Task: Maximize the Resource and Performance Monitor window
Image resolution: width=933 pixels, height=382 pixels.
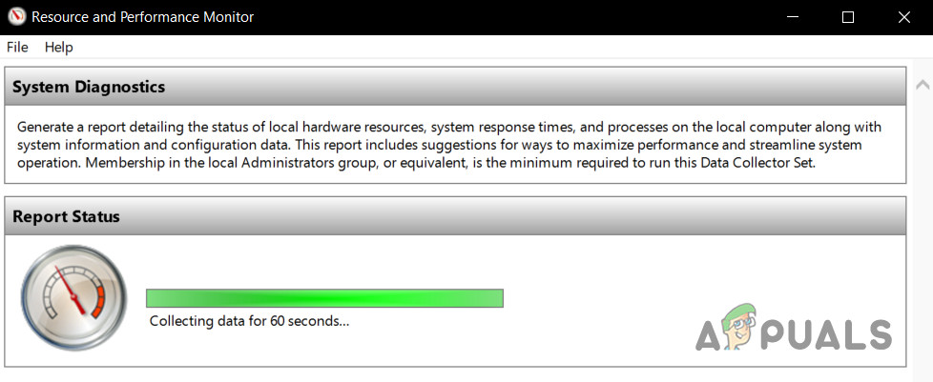Action: [848, 17]
